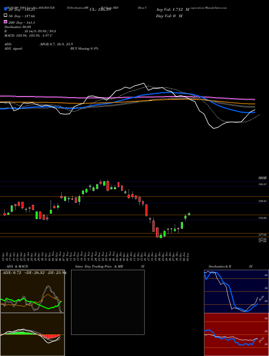Click the 'ADX: 0.72 +DY: 26.32 -DY: 25.94' readout

(x=34, y=272)
